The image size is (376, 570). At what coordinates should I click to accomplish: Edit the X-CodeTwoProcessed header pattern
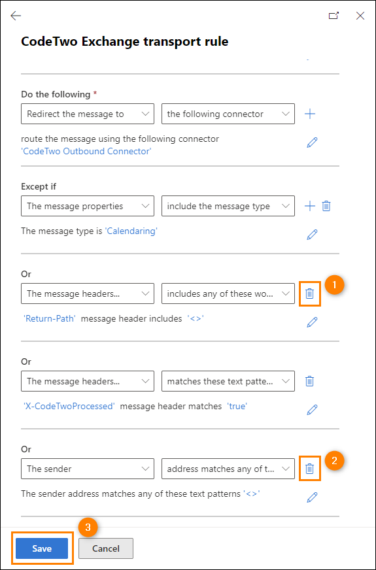(312, 410)
